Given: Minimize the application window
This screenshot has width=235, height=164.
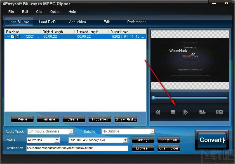Looking at the screenshot, I should [x=214, y=3].
